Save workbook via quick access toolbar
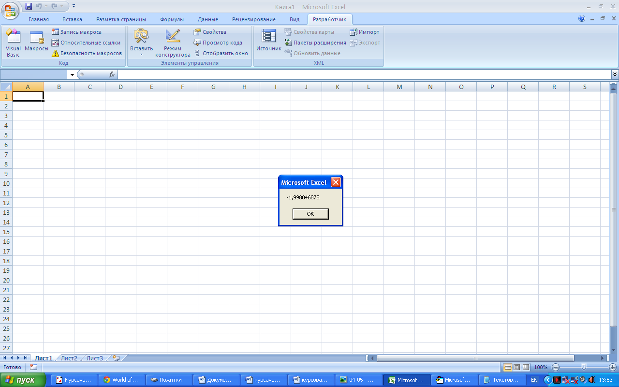This screenshot has width=619, height=387. 29,6
